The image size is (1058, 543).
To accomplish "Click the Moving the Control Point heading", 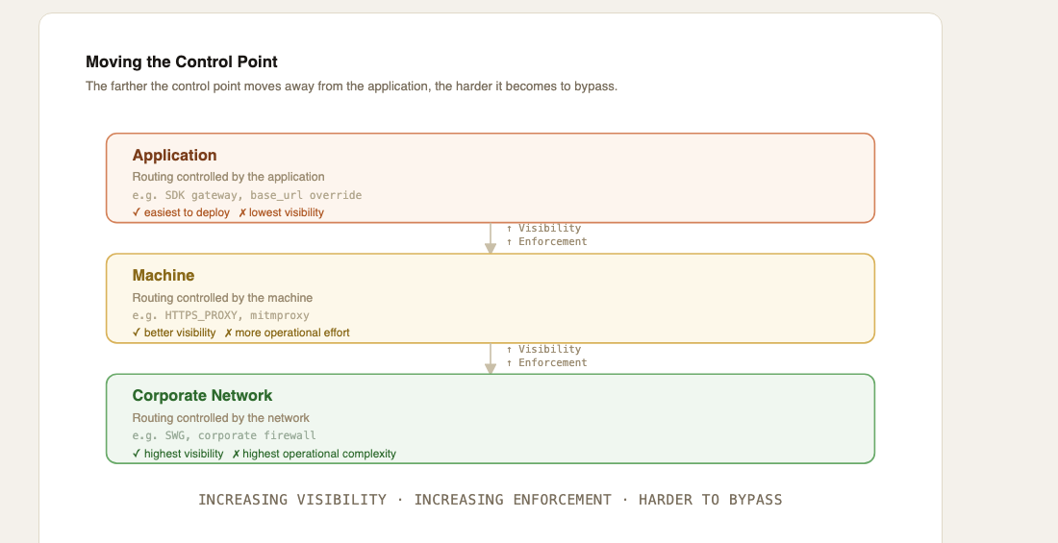I will pos(182,62).
